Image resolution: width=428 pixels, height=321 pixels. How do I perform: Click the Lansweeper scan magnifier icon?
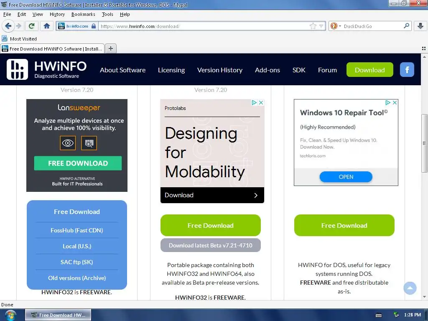click(89, 143)
